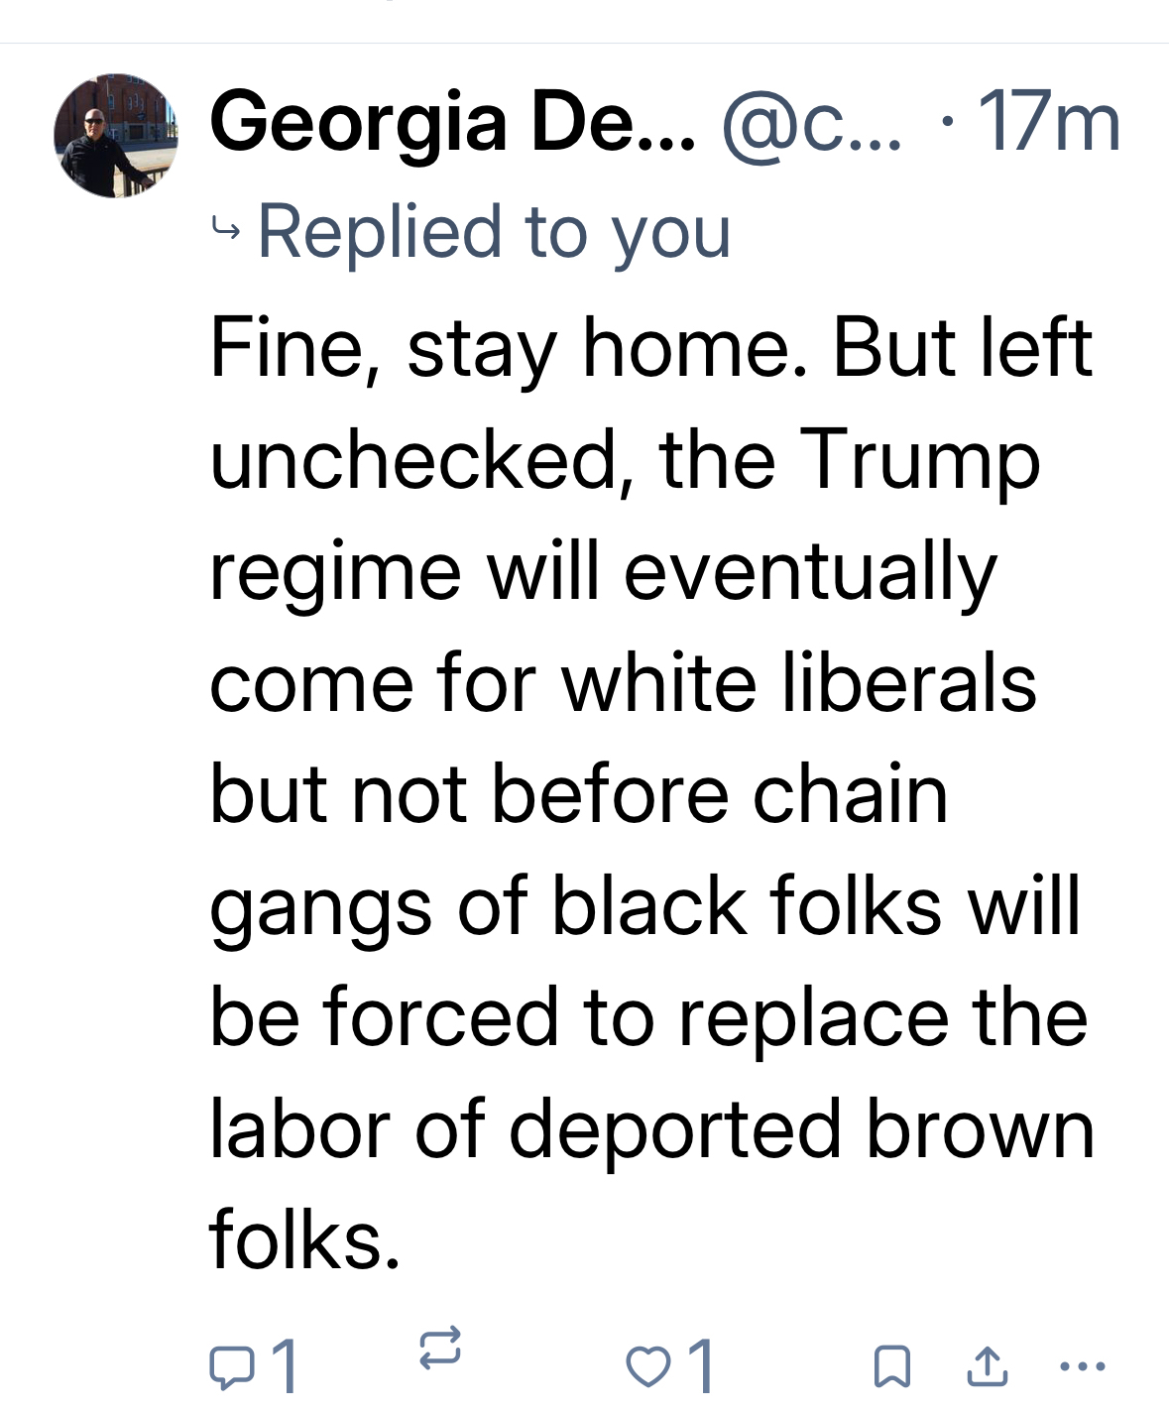The height and width of the screenshot is (1411, 1169).
Task: Click the phrase 'white liberals' in the post
Action: pos(799,684)
